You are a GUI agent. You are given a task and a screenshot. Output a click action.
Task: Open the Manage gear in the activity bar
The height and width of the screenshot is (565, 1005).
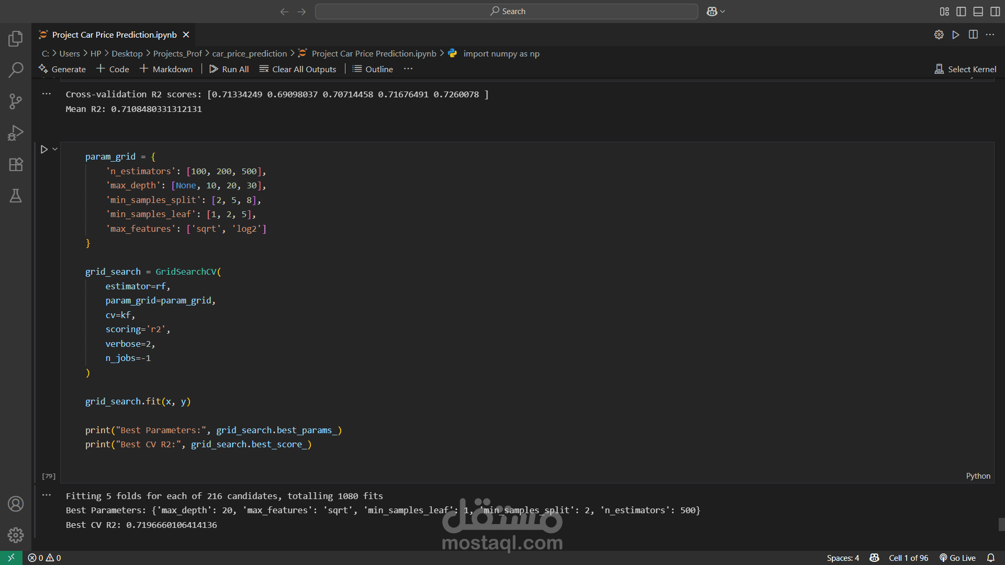[x=16, y=535]
